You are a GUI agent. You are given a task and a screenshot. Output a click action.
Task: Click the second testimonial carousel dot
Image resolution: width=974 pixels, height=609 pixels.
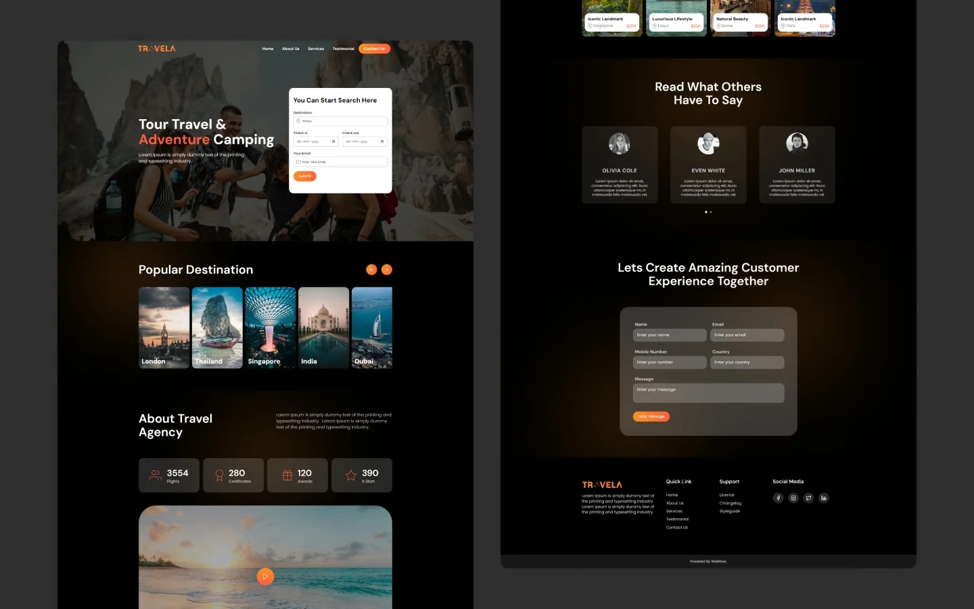(711, 212)
